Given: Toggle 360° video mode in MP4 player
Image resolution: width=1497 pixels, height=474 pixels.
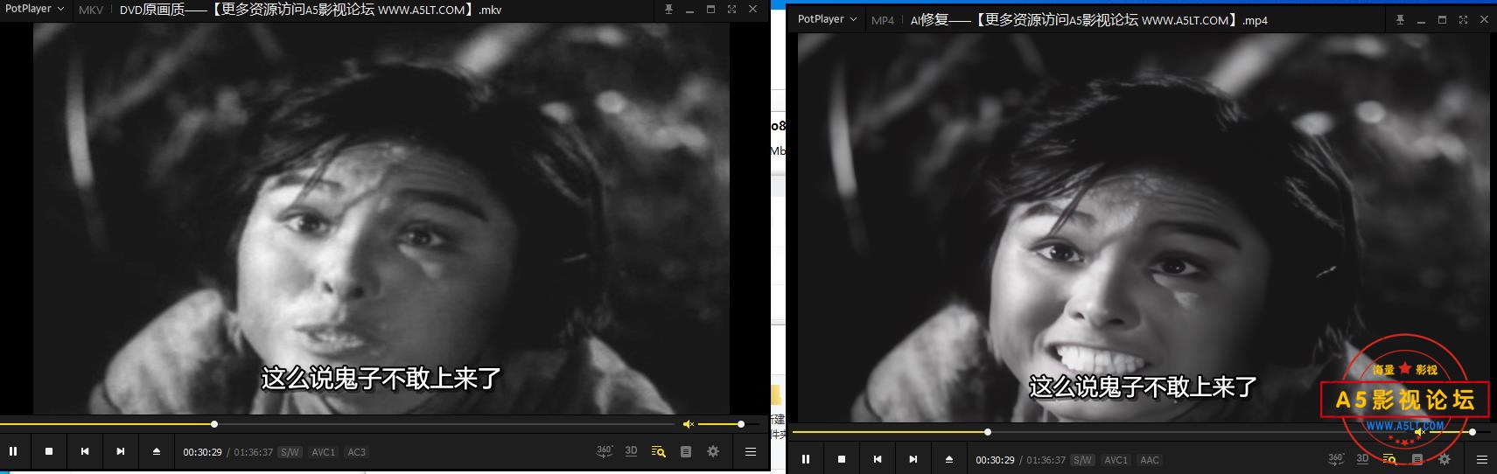Looking at the screenshot, I should 1336,459.
